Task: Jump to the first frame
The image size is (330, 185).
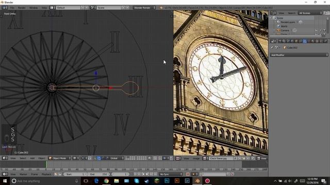Action: point(135,174)
